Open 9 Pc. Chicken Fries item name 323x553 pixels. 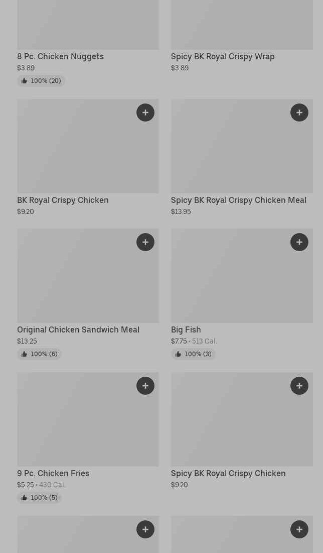pos(53,474)
